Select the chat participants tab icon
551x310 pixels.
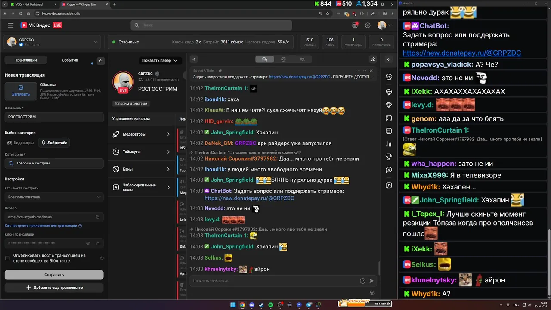pyautogui.click(x=302, y=59)
